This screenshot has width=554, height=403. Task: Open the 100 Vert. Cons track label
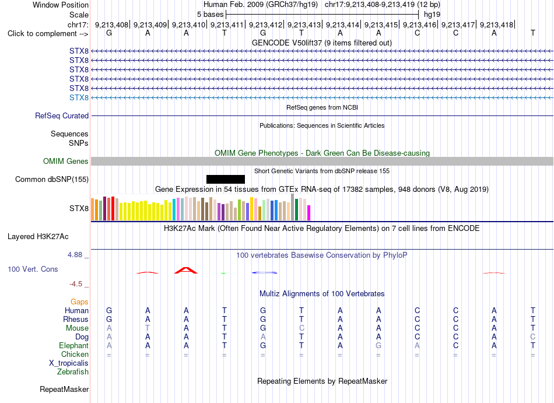[x=33, y=269]
